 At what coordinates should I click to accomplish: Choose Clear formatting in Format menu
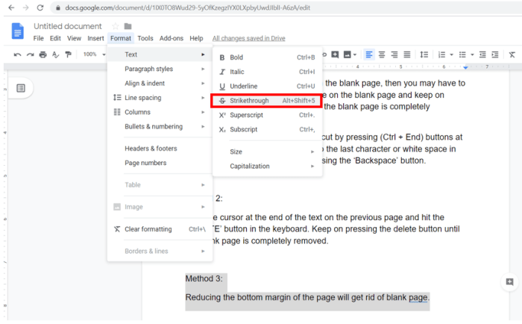click(160, 229)
